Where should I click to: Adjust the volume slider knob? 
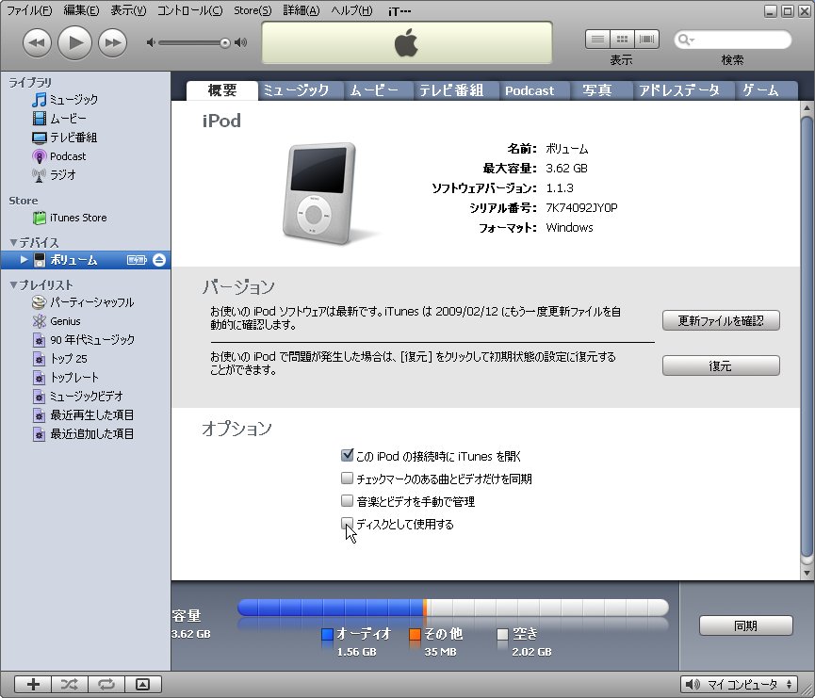(x=224, y=43)
